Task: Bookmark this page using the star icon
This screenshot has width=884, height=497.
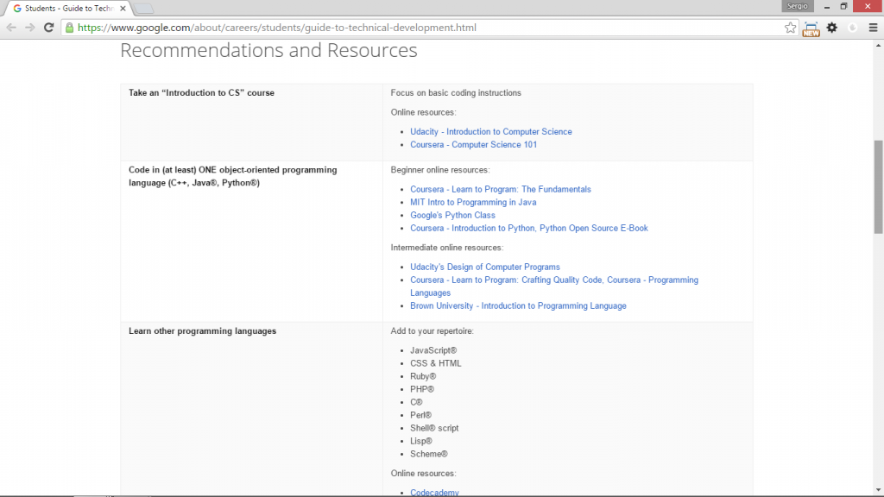Action: click(789, 27)
